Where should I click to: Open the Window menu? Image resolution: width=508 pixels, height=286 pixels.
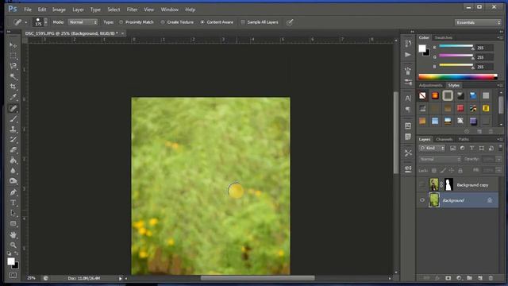(169, 10)
